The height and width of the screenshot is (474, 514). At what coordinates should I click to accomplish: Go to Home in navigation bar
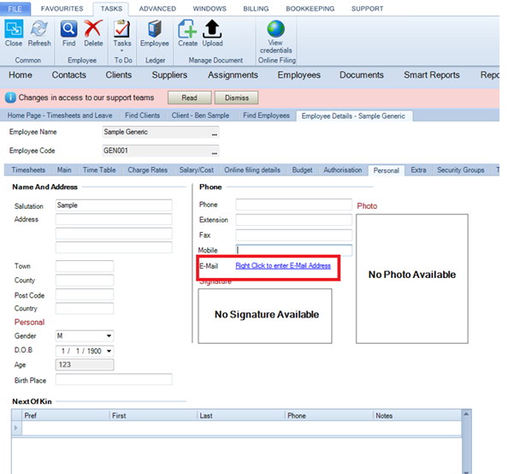pos(21,75)
